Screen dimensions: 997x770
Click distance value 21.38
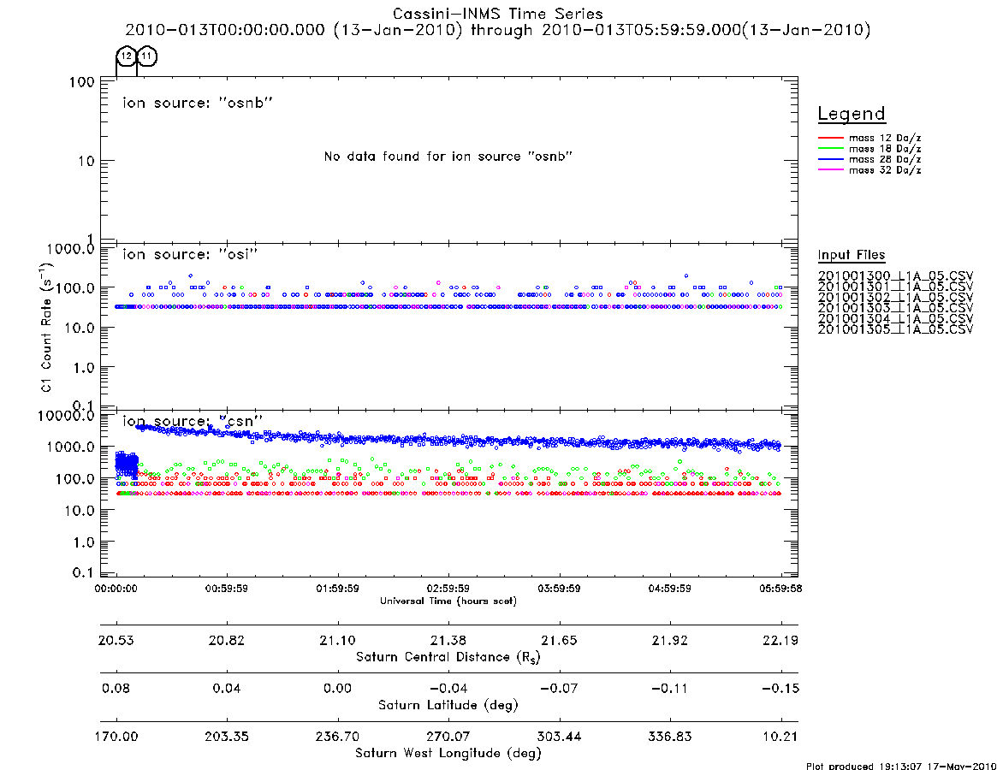click(448, 640)
